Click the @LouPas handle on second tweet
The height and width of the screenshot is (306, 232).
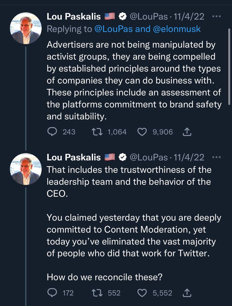click(x=149, y=158)
